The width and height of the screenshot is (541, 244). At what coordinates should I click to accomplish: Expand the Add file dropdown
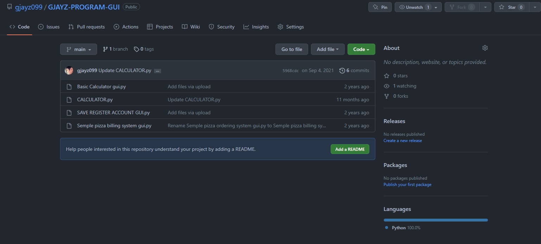(x=327, y=49)
